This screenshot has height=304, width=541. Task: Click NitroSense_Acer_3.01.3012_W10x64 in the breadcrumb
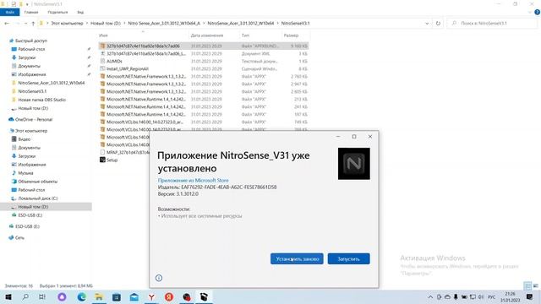[x=240, y=24]
